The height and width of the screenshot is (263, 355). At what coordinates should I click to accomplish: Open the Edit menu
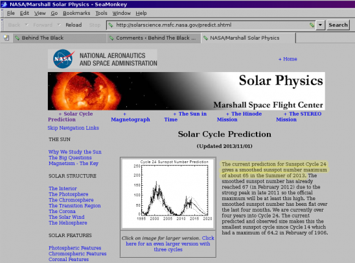pyautogui.click(x=24, y=13)
